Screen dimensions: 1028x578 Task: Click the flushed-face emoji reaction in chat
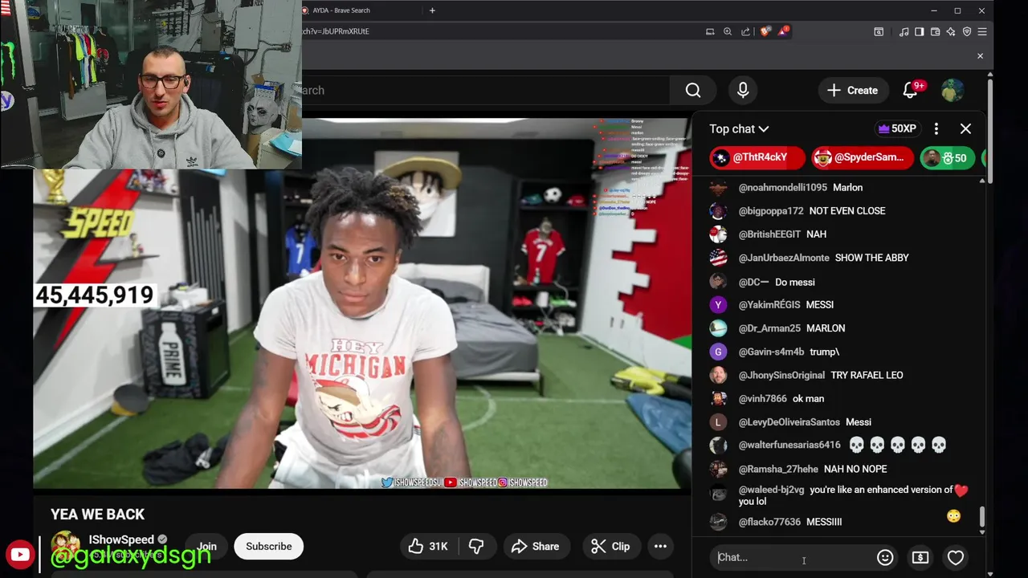953,516
